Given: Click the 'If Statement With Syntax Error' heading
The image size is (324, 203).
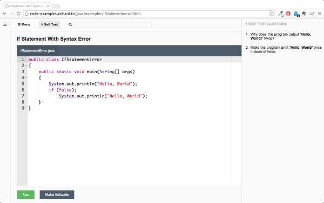Looking at the screenshot, I should tap(53, 39).
